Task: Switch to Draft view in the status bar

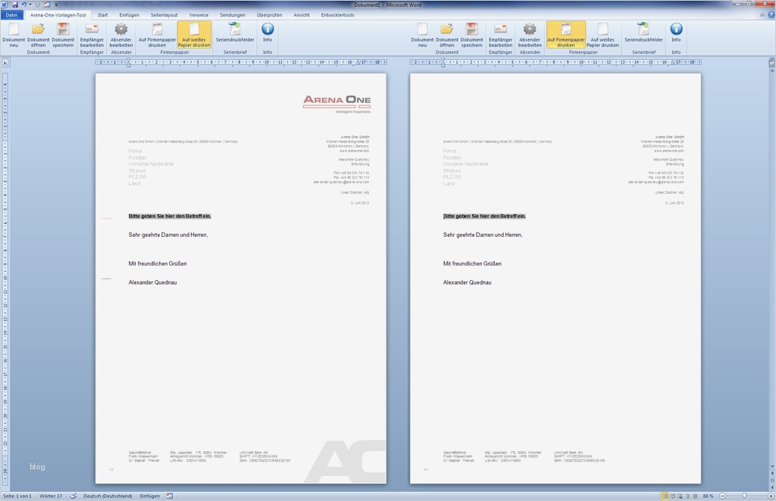Action: click(x=696, y=496)
